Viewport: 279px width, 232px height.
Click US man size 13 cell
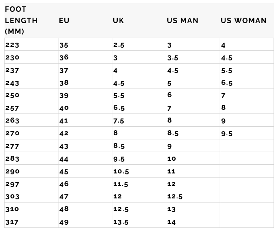(171, 209)
